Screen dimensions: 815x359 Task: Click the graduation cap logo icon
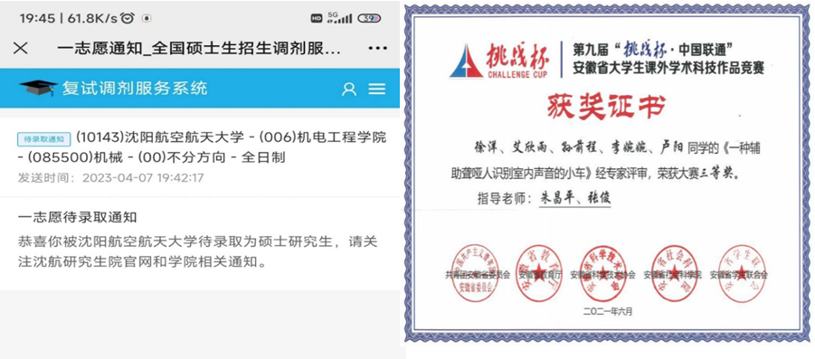[x=38, y=88]
